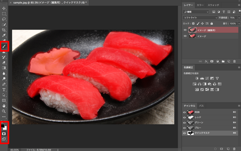The height and width of the screenshot is (151, 241).
Task: Expand the status bar arrow menu
Action: 58,150
